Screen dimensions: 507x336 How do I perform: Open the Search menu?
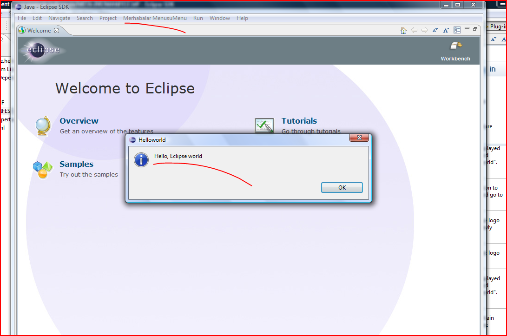tap(85, 18)
